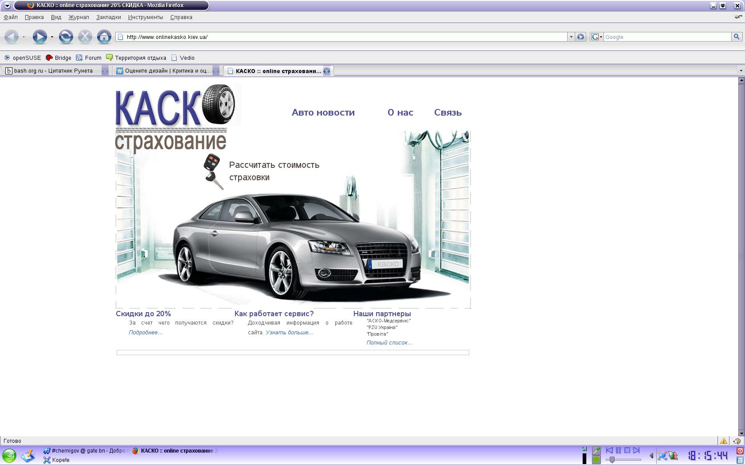Open the Google search engine selector
Image resolution: width=745 pixels, height=465 pixels.
(596, 37)
